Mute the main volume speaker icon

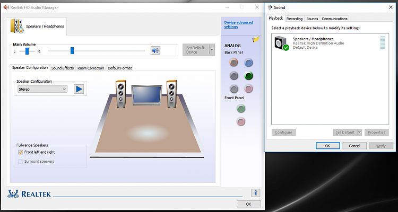[x=155, y=50]
